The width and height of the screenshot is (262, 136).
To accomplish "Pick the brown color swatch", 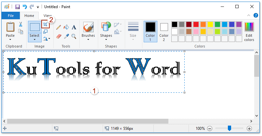I will pos(189,32).
